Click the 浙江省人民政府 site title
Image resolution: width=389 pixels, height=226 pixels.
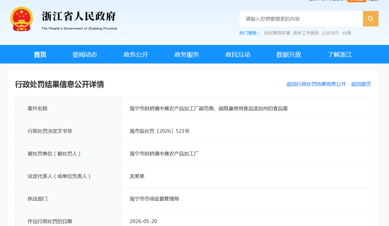[79, 16]
